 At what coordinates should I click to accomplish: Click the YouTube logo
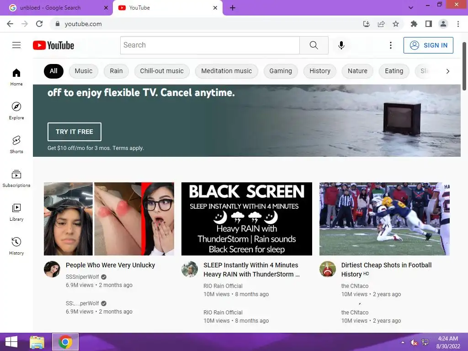pos(53,45)
